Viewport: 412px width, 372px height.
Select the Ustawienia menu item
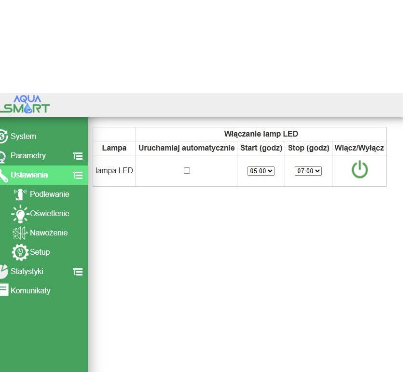[29, 175]
